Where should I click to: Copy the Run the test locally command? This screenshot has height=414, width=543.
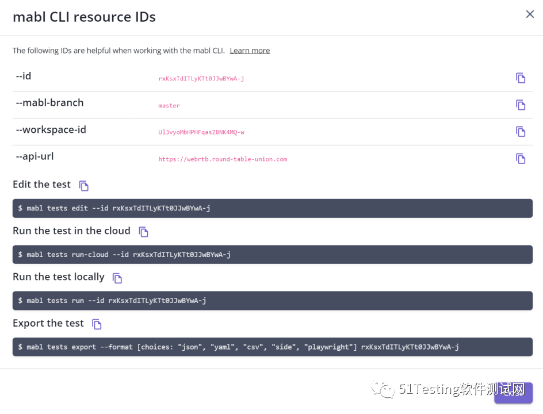pyautogui.click(x=117, y=278)
